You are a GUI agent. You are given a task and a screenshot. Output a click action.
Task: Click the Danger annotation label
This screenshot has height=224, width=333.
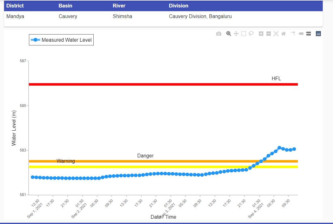(x=145, y=156)
